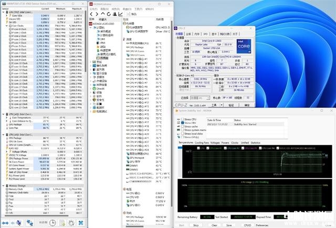Select 电源管理 item in AIDA64 tree

(103, 50)
